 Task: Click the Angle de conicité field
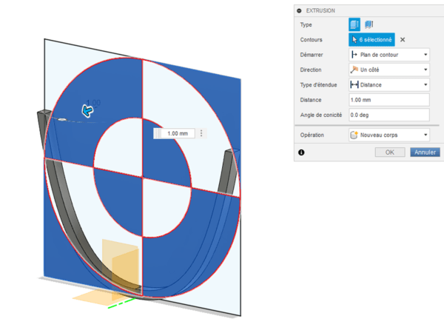(x=388, y=115)
